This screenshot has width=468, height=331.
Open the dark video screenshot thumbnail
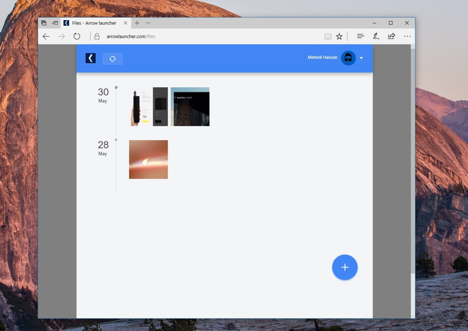tap(190, 107)
